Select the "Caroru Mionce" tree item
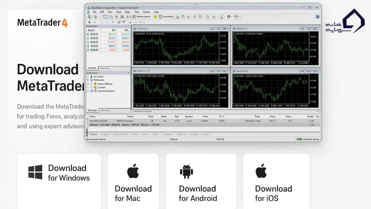The image size is (371, 209). click(x=105, y=84)
